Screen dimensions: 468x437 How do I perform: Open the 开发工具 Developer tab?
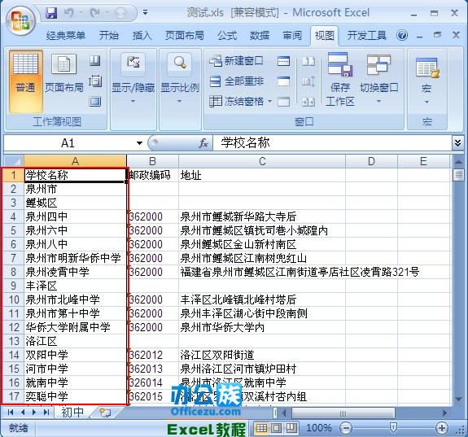(x=367, y=36)
